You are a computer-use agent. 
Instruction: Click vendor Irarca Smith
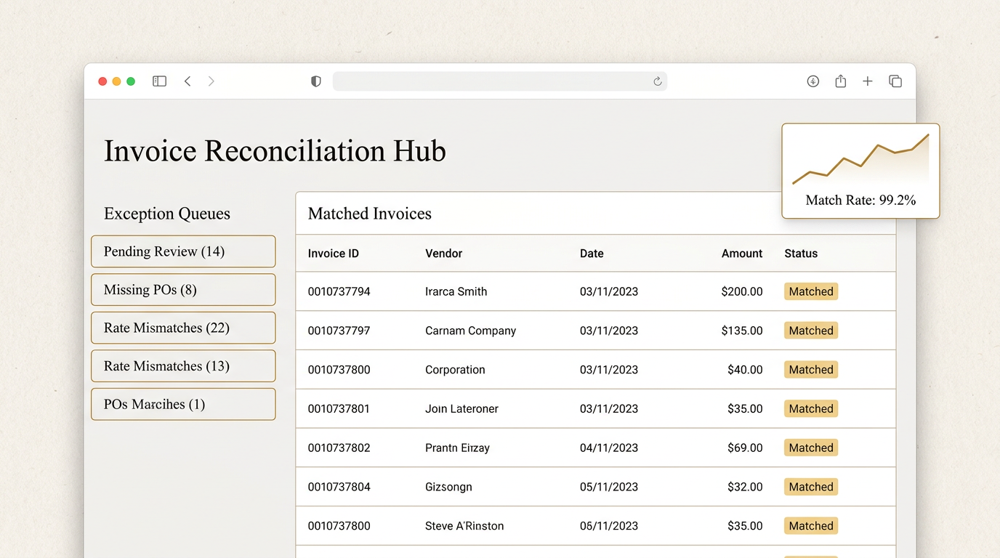coord(456,291)
